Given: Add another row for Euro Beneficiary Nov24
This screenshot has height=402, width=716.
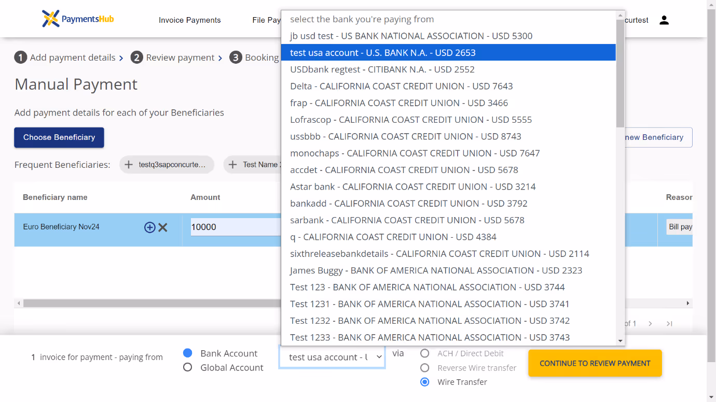Looking at the screenshot, I should tap(149, 227).
